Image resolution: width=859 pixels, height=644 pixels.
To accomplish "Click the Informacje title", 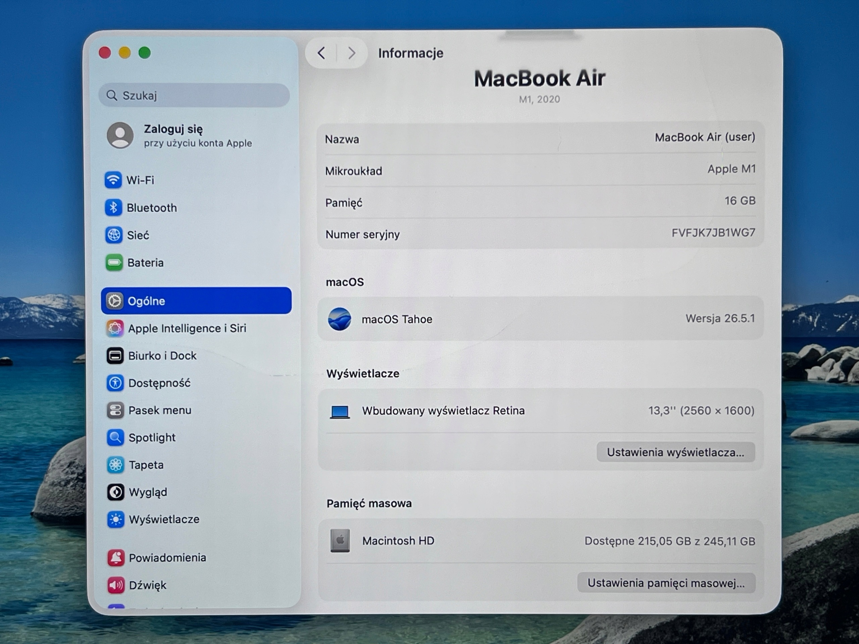I will tap(411, 53).
